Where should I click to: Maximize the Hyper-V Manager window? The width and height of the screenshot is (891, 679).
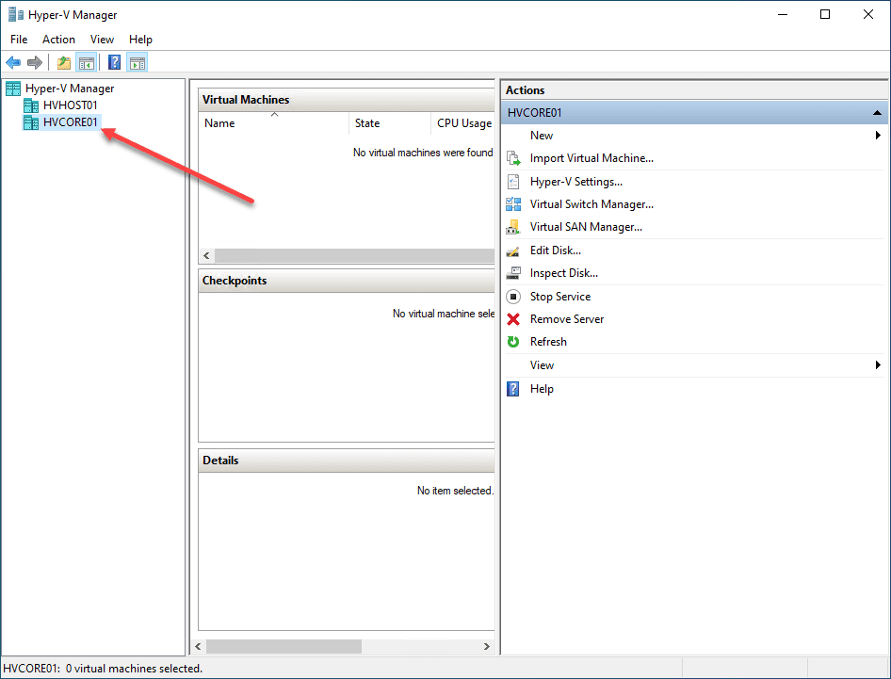coord(825,14)
